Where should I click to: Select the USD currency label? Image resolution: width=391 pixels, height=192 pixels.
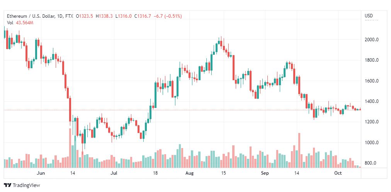tap(369, 16)
